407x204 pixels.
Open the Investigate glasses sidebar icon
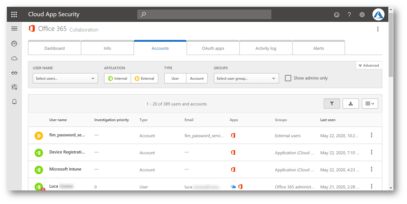click(x=14, y=73)
